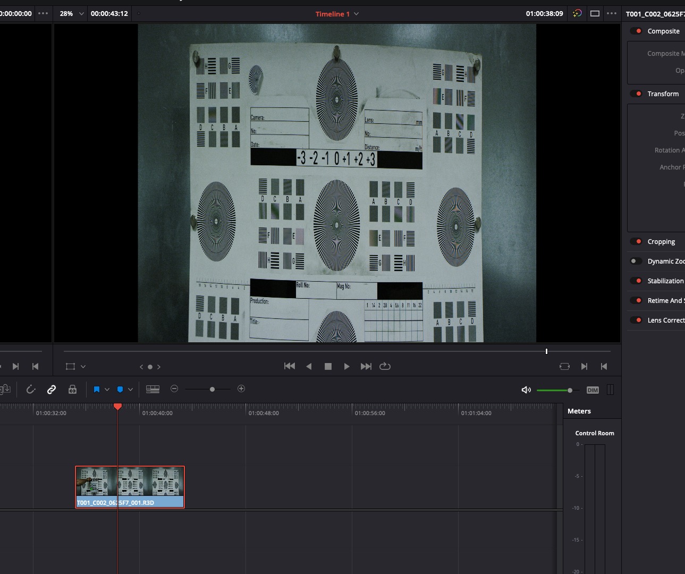Adjust the green monitor volume slider

tap(570, 390)
